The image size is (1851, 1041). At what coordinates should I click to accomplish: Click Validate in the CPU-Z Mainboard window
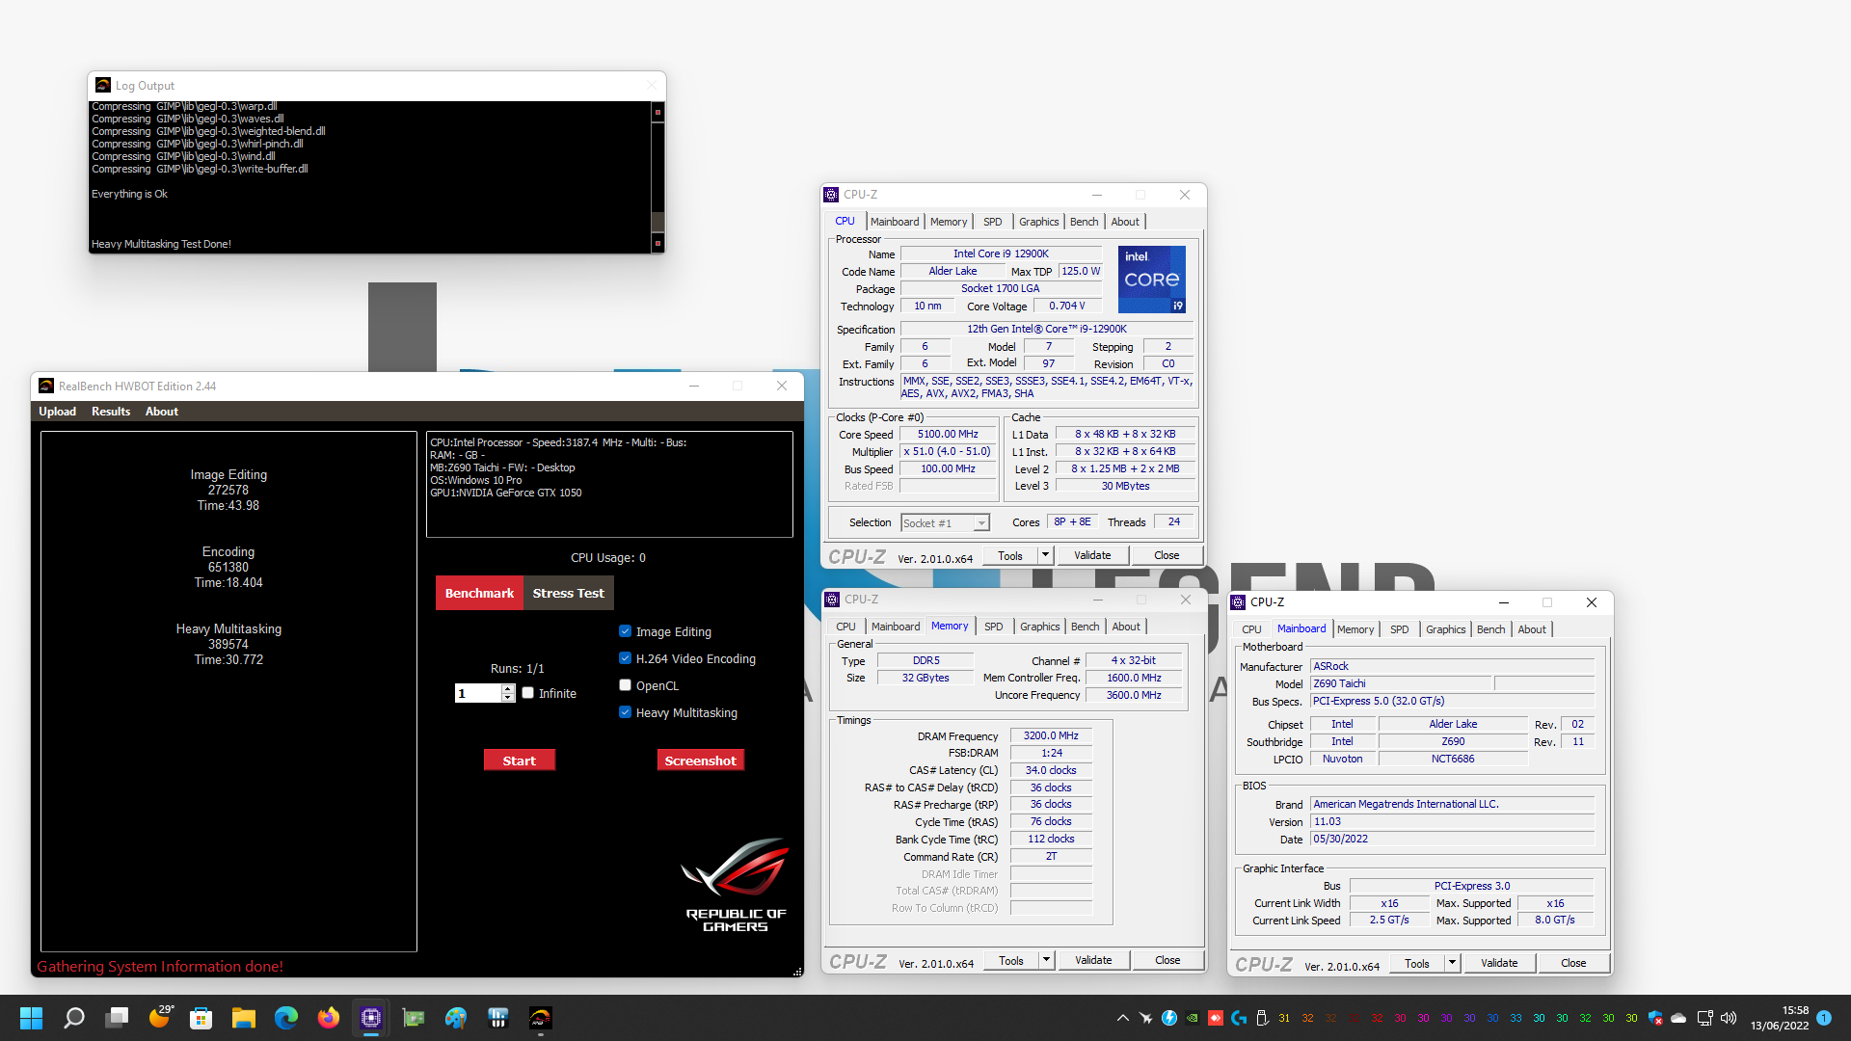pyautogui.click(x=1499, y=963)
